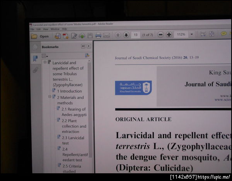Click the email envelope icon
Image resolution: width=232 pixels, height=181 pixels.
(106, 35)
